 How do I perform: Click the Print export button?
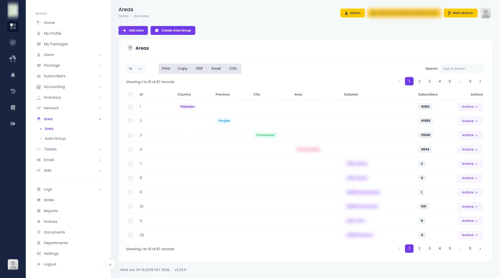[x=166, y=68]
